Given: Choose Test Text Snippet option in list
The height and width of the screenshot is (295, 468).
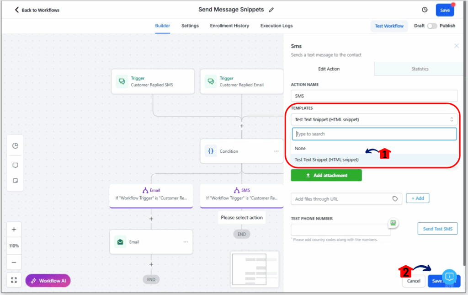Looking at the screenshot, I should 374,160.
